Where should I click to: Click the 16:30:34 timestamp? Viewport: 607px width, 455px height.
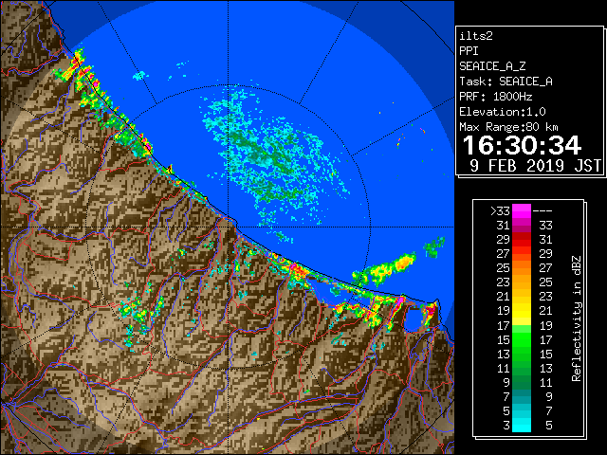522,145
